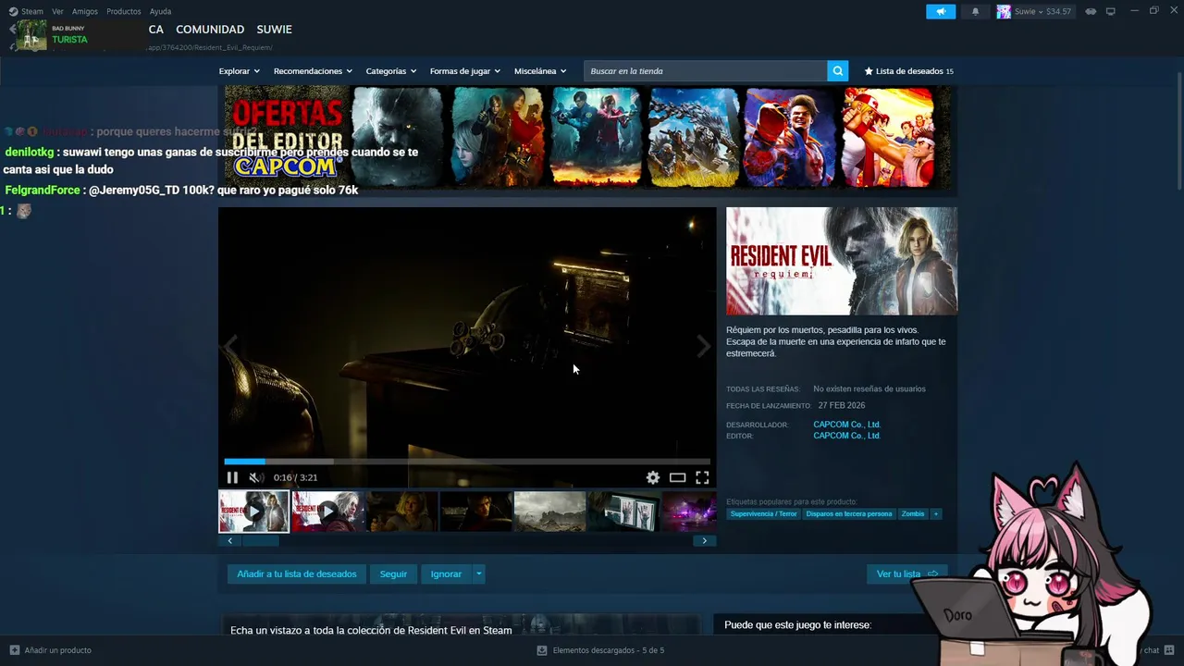Click the VR headset icon in title bar
1184x666 pixels.
pos(1091,11)
